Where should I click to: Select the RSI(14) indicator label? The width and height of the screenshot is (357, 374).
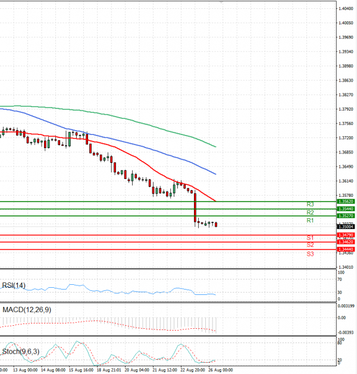[14, 285]
